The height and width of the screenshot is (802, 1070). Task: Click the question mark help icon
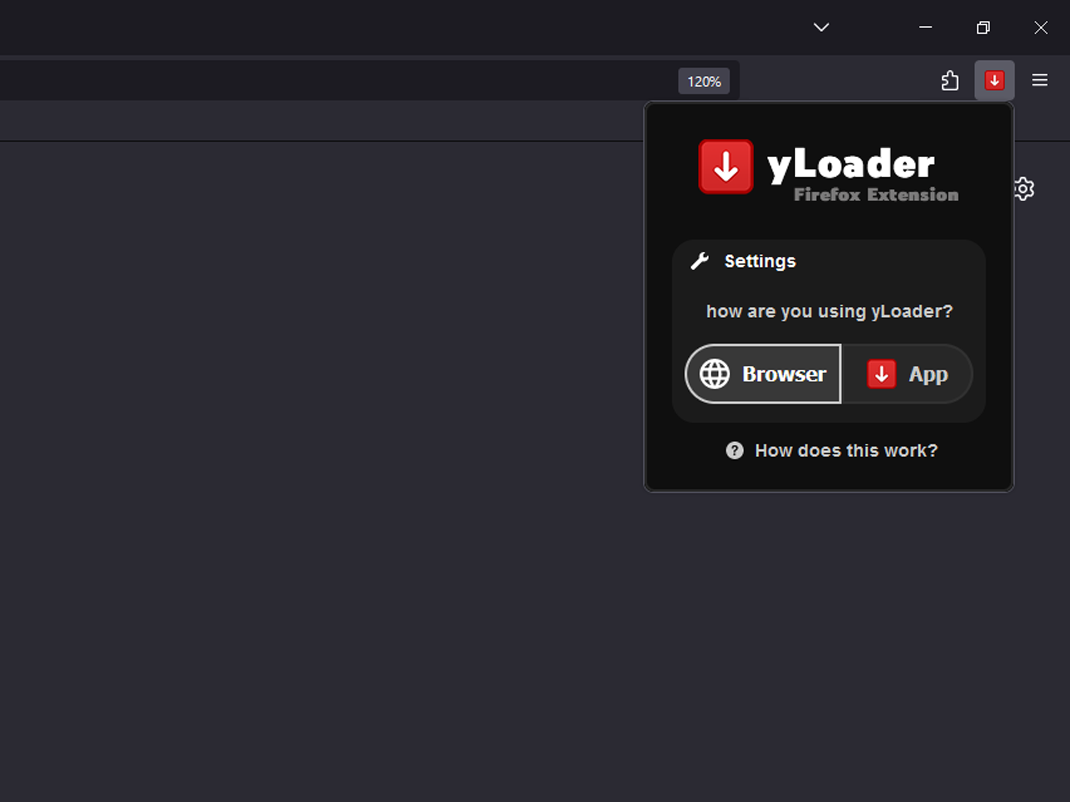734,450
